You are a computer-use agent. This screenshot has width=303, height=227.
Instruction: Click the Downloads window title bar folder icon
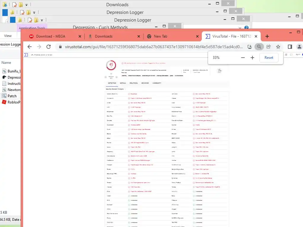click(5, 4)
